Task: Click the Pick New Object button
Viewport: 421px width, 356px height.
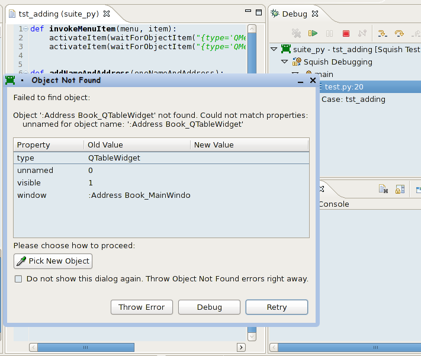Action: point(53,261)
